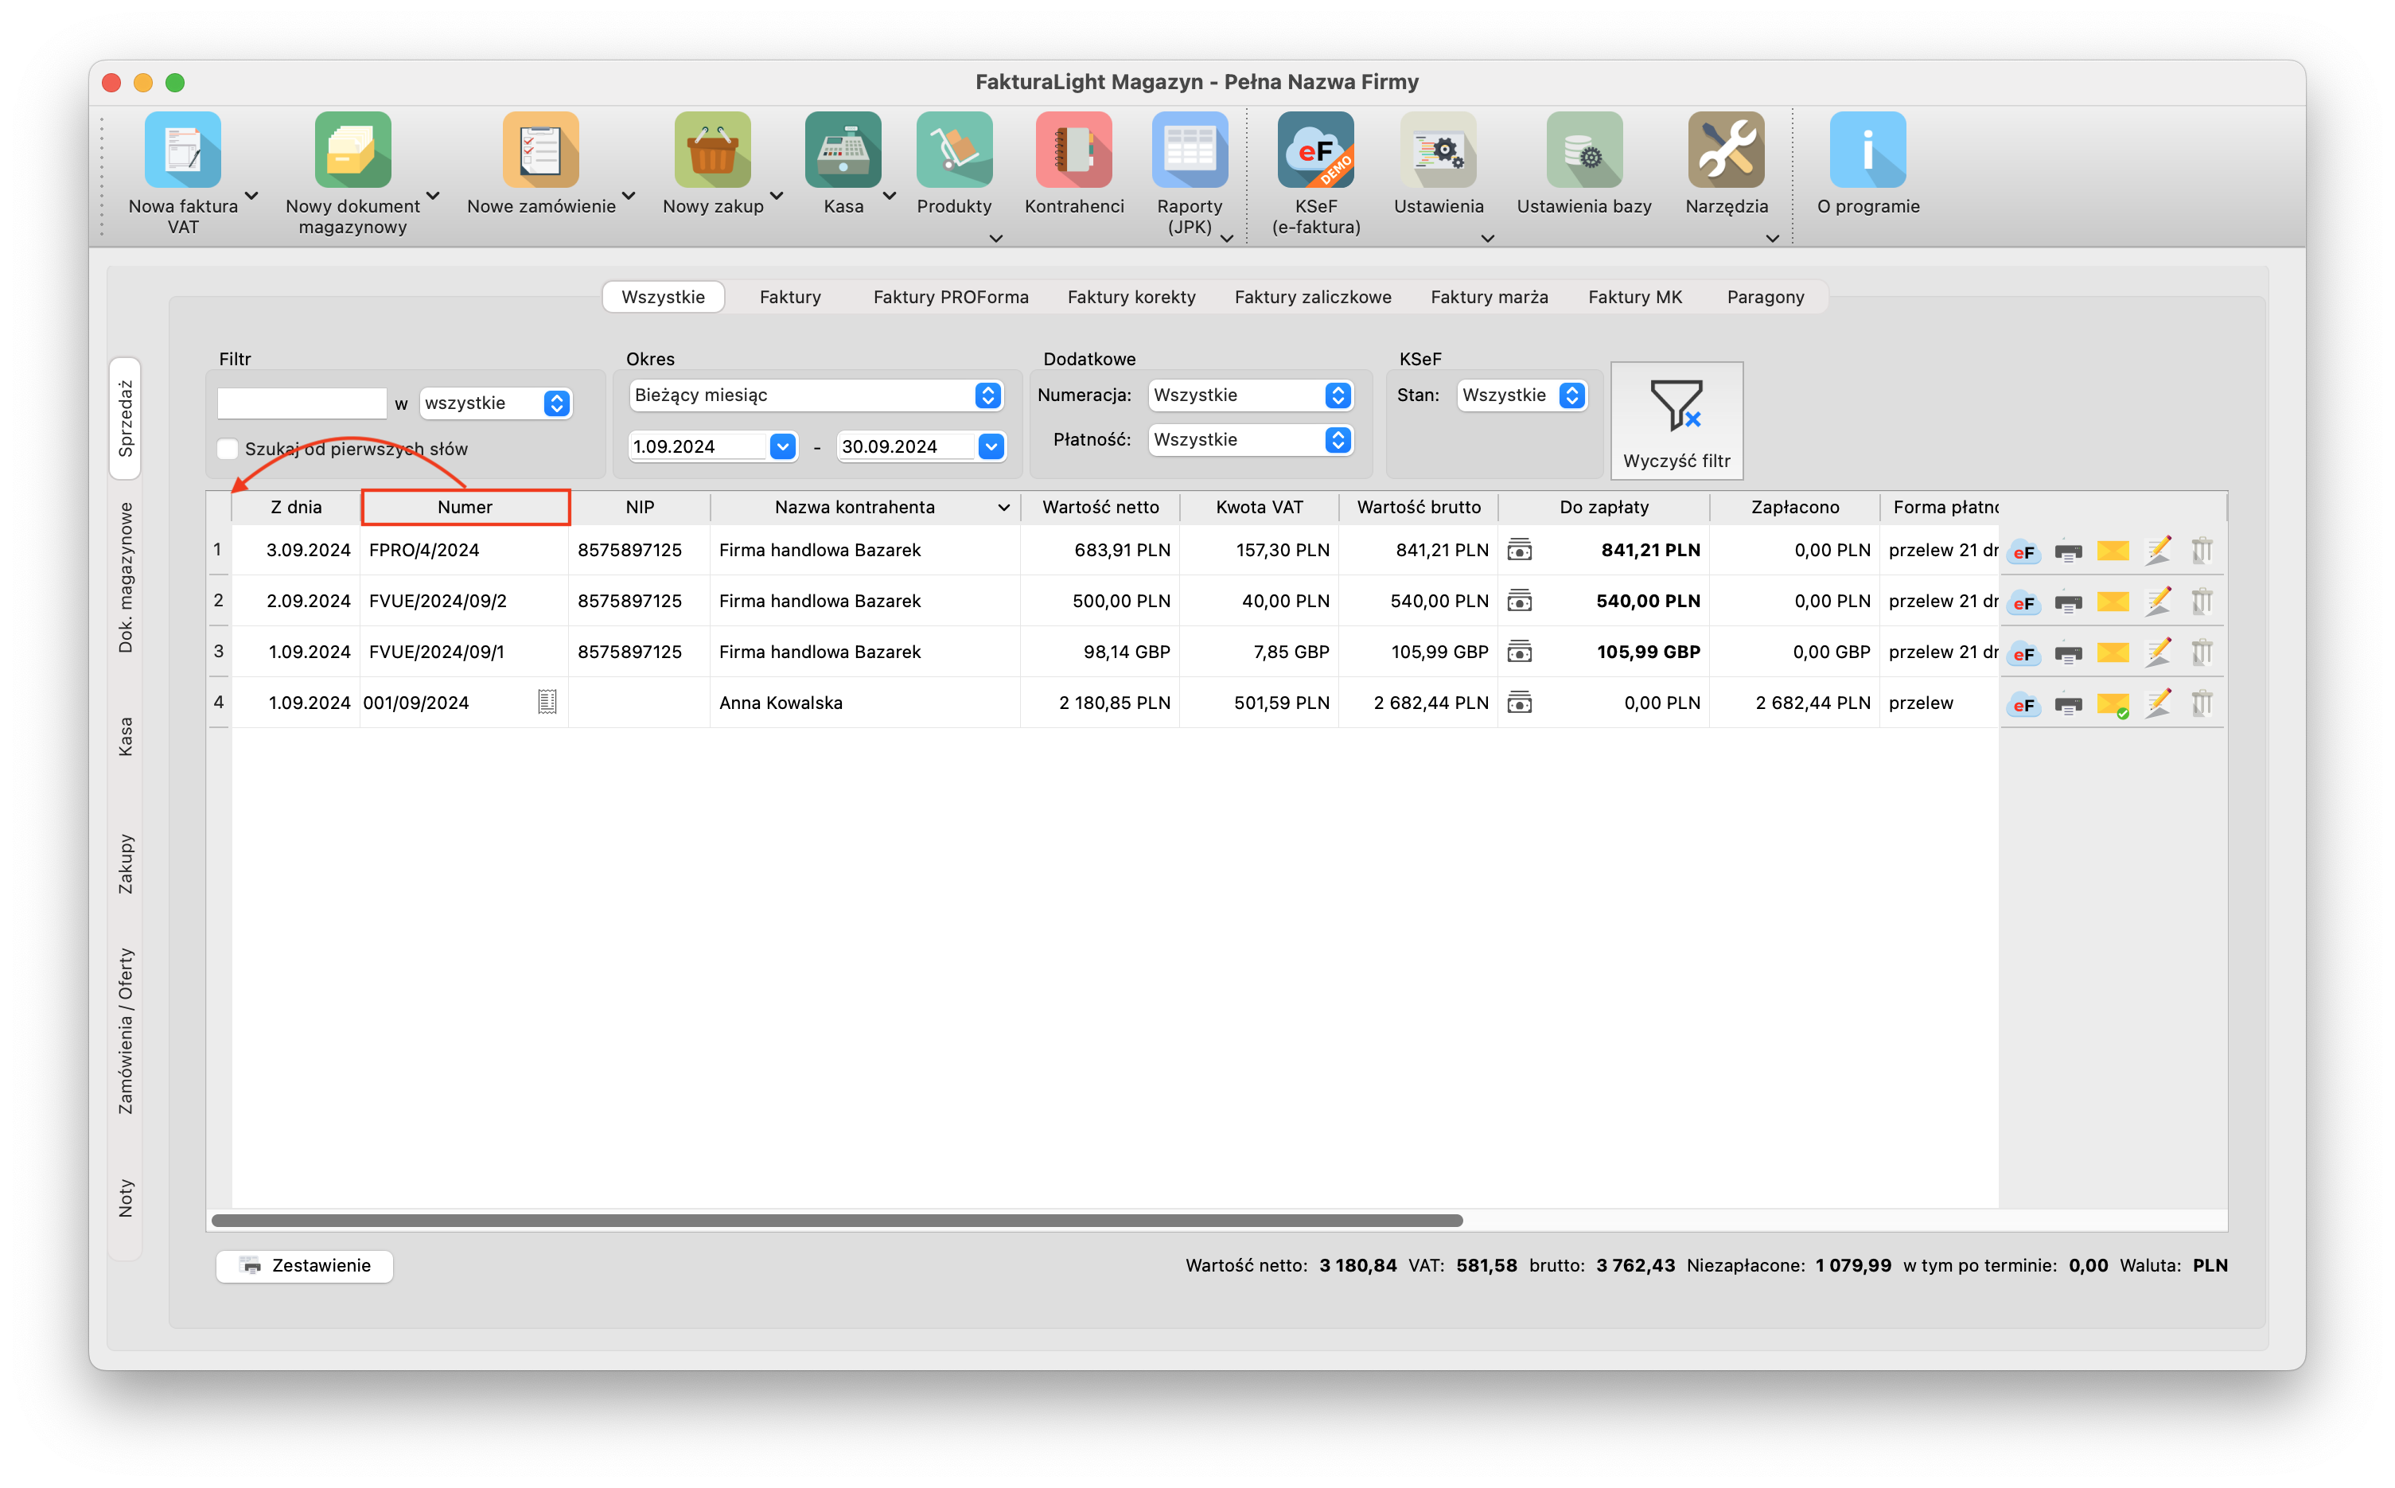
Task: Open Ustawienia bazy toolbar icon
Action: 1583,150
